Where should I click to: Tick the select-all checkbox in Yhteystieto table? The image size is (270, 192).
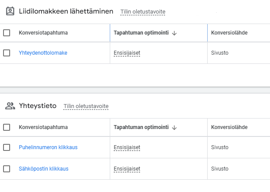coord(7,127)
